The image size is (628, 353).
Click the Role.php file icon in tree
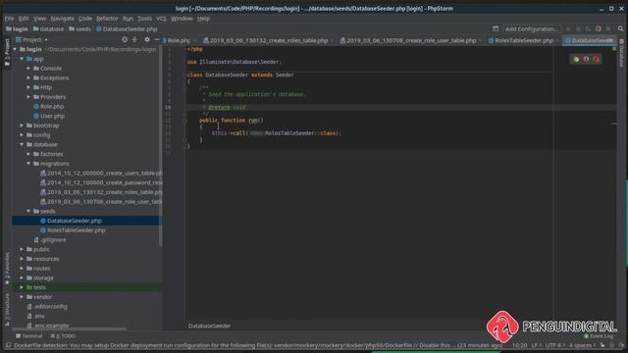point(36,107)
